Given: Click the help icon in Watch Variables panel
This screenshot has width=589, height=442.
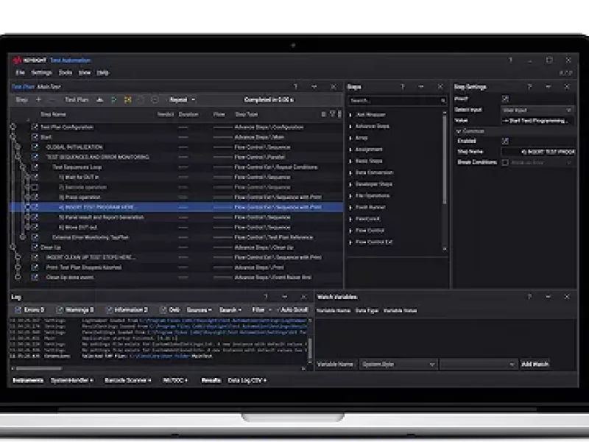Looking at the screenshot, I should (x=529, y=297).
